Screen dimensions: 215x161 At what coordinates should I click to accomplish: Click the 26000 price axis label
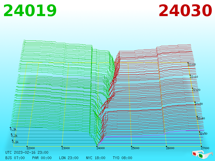pos(170,148)
